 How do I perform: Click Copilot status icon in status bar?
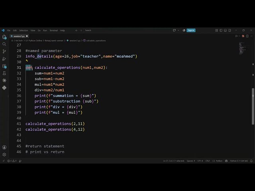point(226,161)
